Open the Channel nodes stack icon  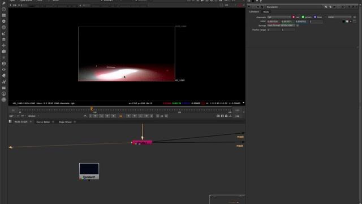4,15
